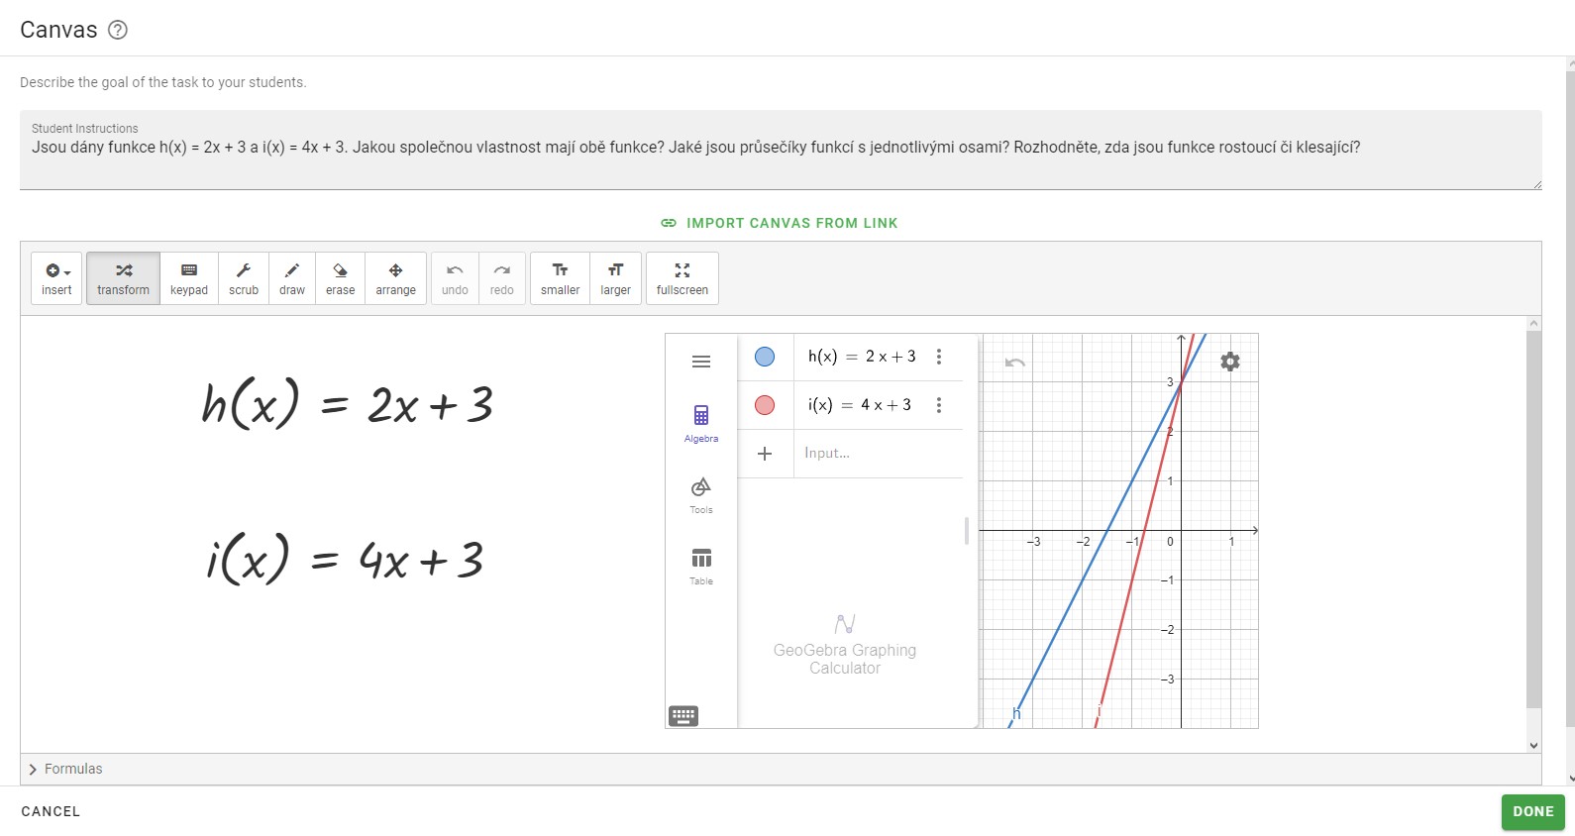1575x836 pixels.
Task: Choose the arrange tool
Action: click(x=396, y=278)
